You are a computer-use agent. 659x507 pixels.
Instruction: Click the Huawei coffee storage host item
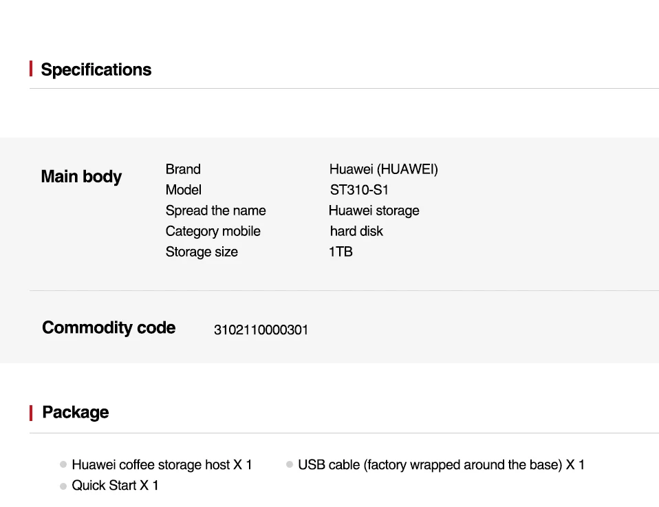point(162,465)
